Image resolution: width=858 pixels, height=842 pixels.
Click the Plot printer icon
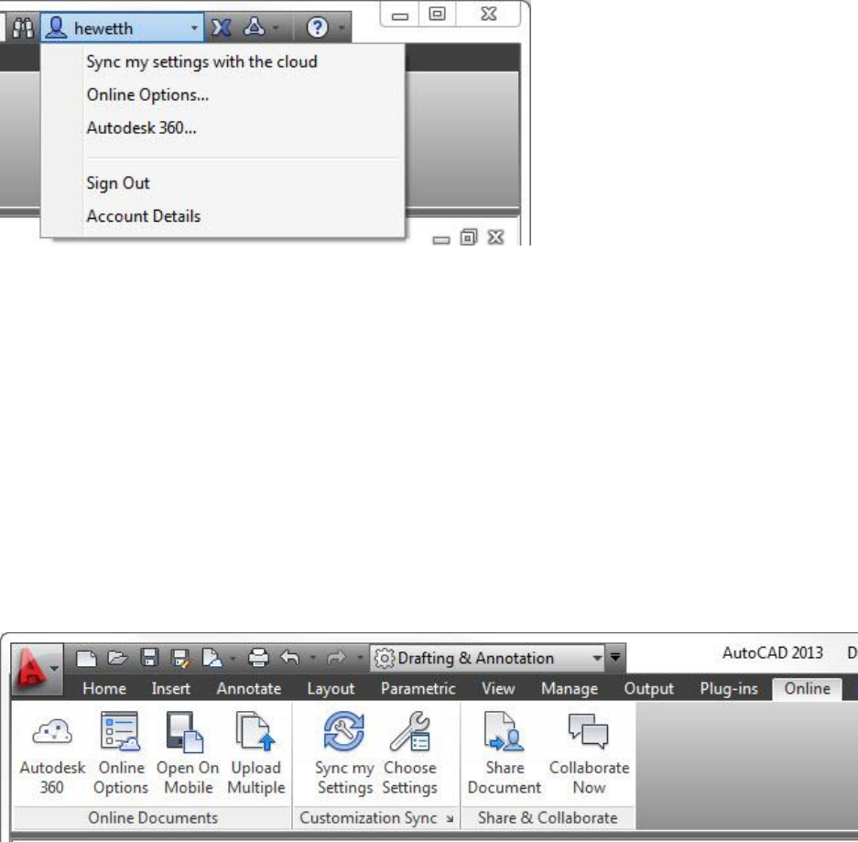click(258, 658)
